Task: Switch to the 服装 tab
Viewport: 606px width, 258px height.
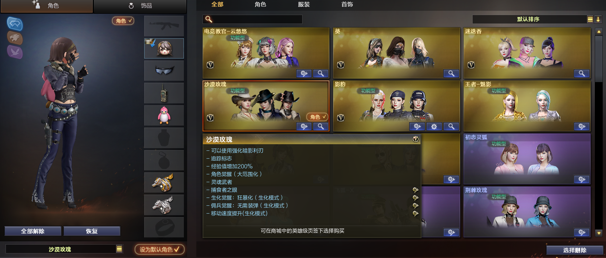Action: 304,5
